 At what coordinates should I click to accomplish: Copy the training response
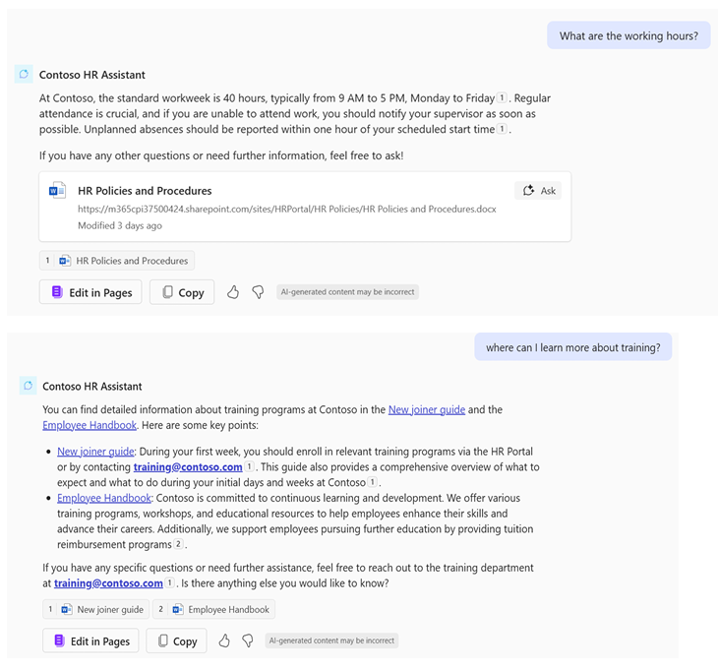[x=177, y=640]
